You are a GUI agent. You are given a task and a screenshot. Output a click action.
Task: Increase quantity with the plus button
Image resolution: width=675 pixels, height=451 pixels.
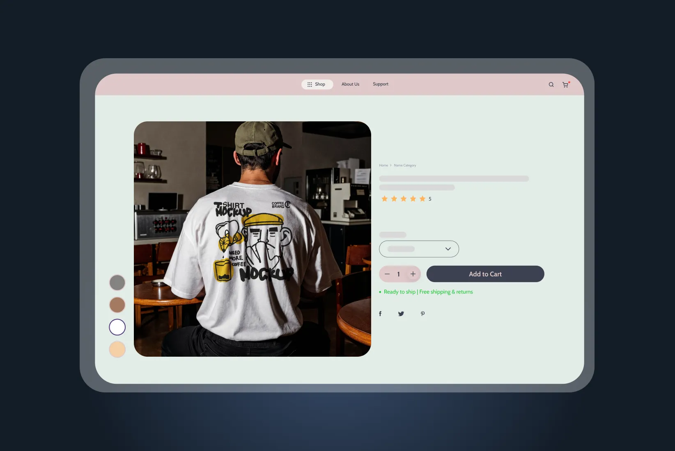(x=413, y=274)
